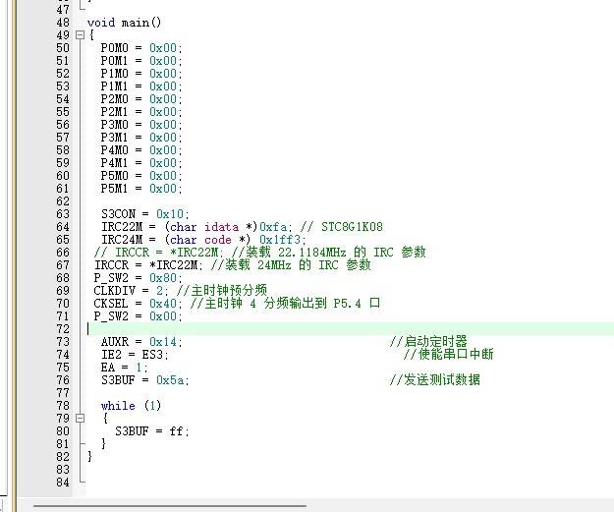
Task: Click the '//启动定时器' comment on line 73
Action: 428,341
